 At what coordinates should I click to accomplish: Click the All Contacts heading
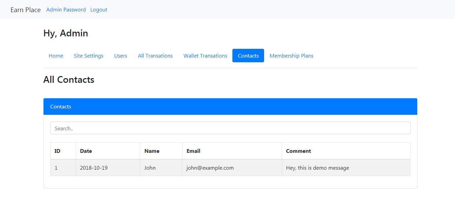point(69,80)
